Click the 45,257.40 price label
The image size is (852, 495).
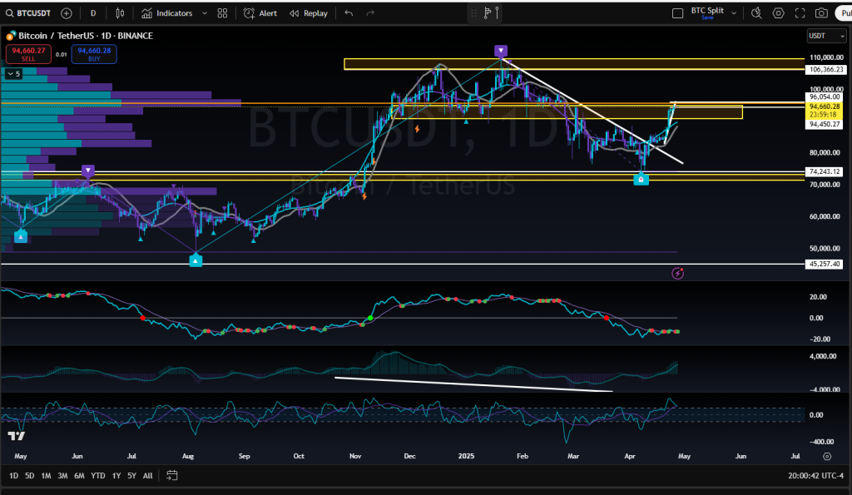(x=825, y=264)
